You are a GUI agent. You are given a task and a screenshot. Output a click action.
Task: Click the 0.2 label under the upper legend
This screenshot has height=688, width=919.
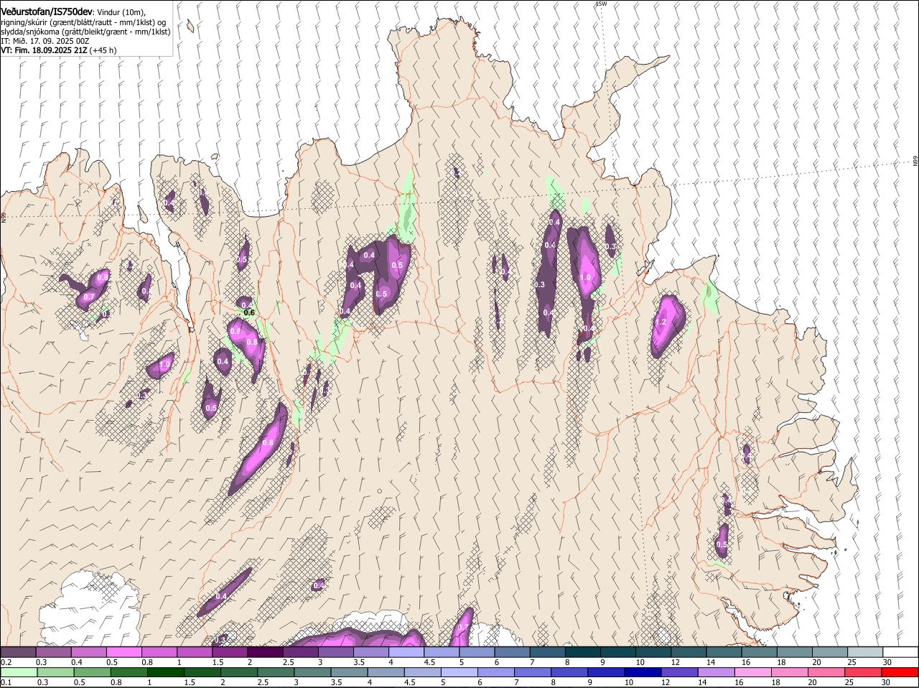6,661
